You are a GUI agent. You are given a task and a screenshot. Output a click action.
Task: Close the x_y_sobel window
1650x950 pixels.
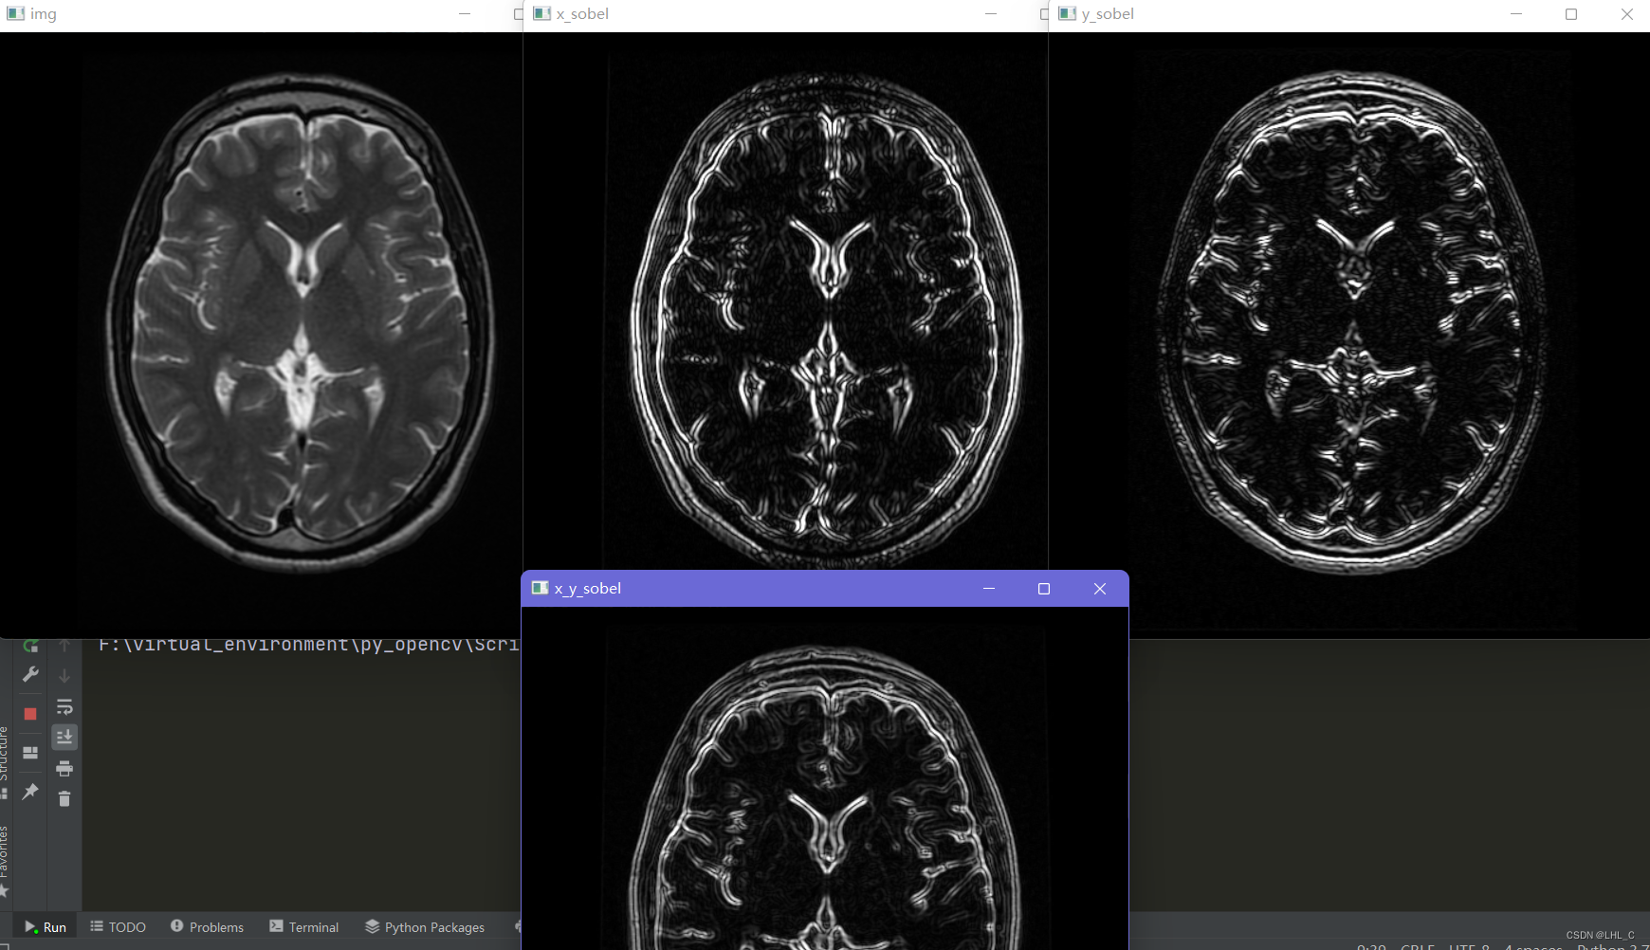pos(1100,589)
